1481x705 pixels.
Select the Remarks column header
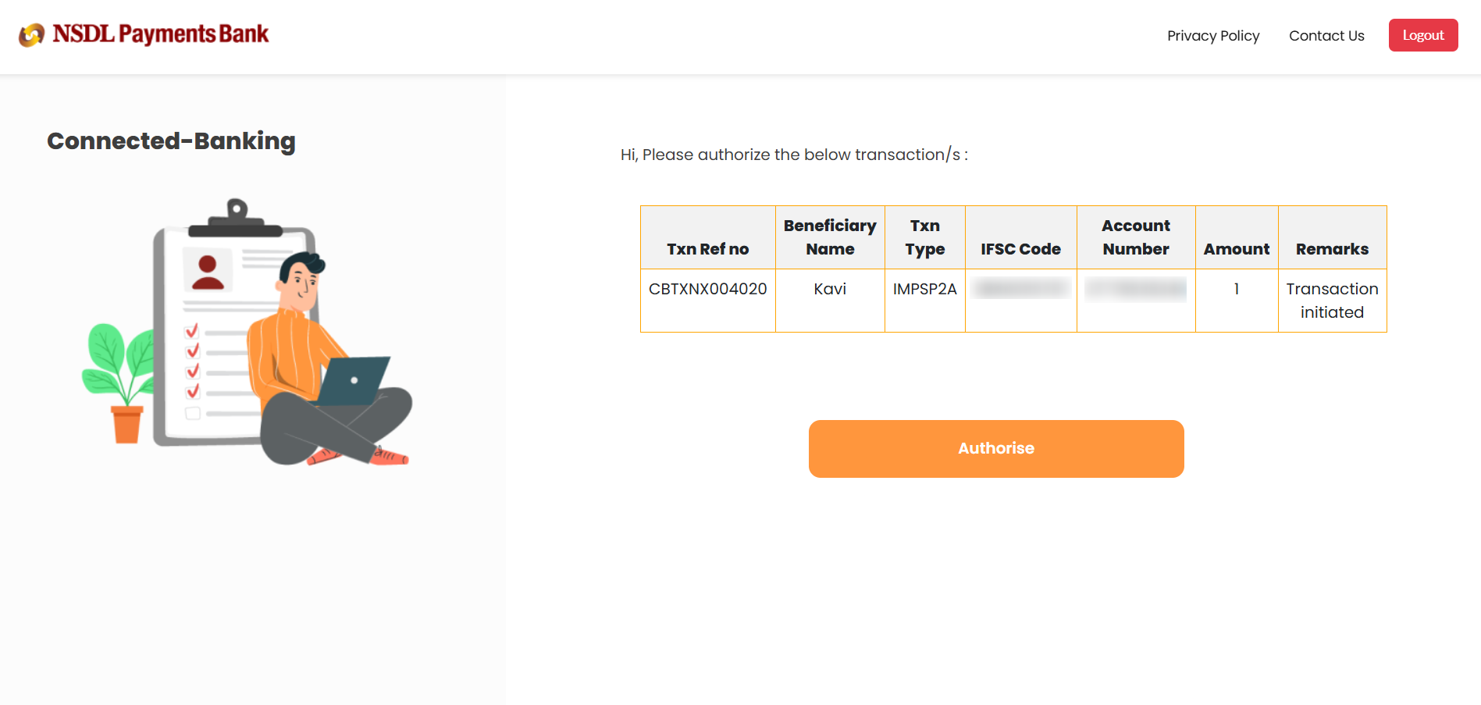pos(1332,249)
